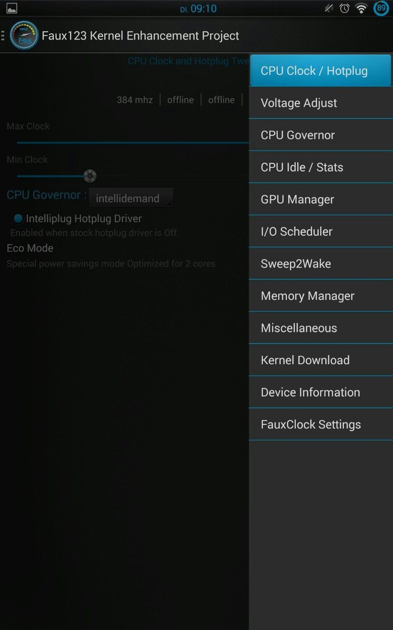Open FauxClock Settings
Image resolution: width=393 pixels, height=630 pixels.
point(320,424)
